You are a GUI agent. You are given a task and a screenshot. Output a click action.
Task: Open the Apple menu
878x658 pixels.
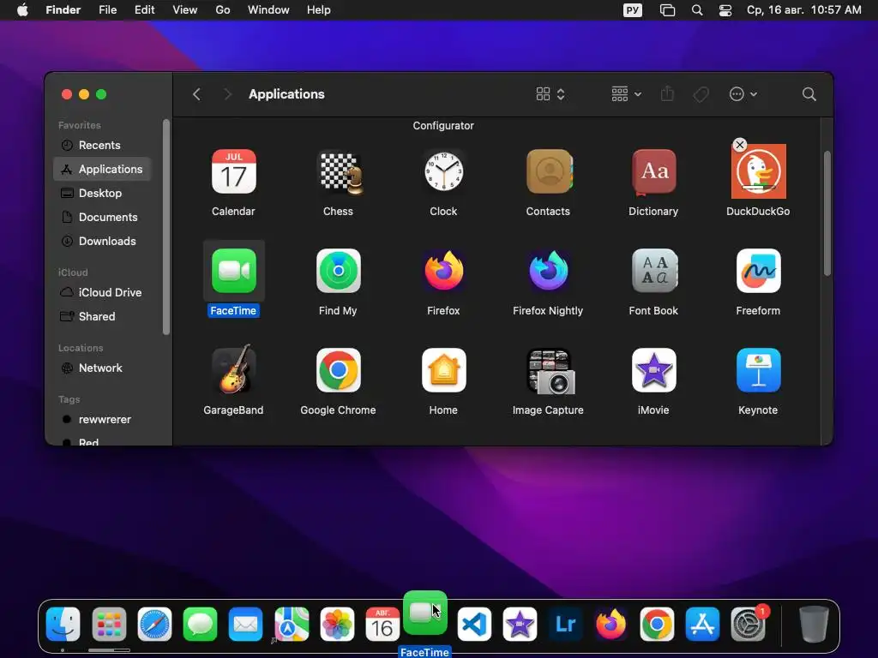[x=22, y=10]
